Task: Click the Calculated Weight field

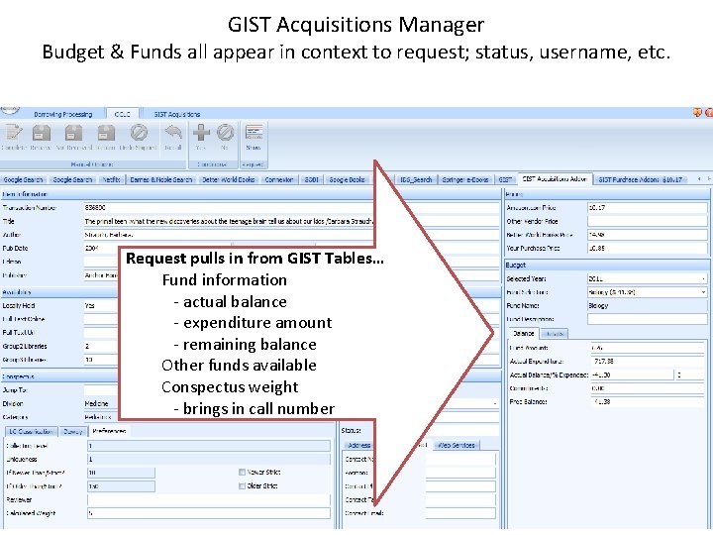Action: [x=209, y=513]
